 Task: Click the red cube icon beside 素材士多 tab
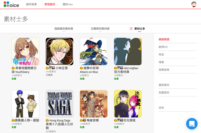[x=131, y=29]
